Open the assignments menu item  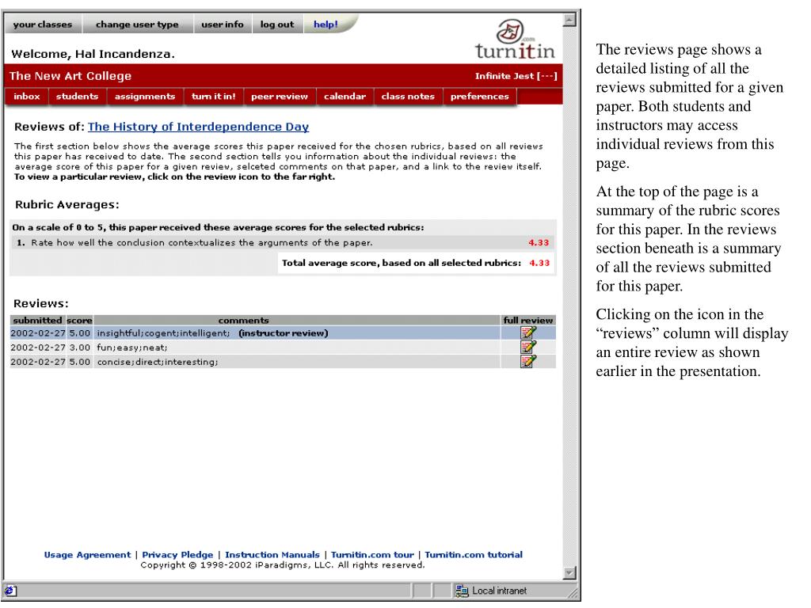tap(145, 97)
